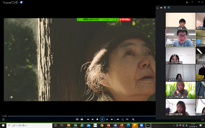This screenshot has width=205, height=128.
Task: Click the PowerDVD blue logo badge
Action: coord(21,2)
